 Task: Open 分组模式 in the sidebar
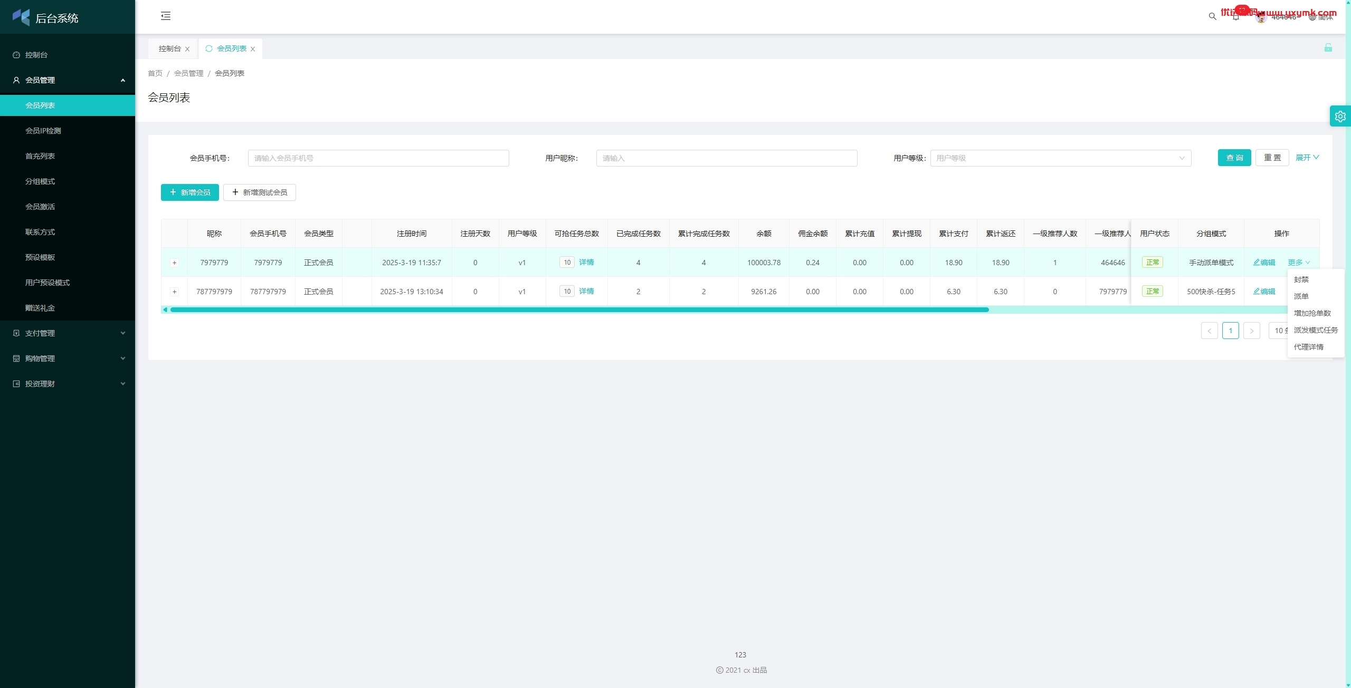click(68, 181)
